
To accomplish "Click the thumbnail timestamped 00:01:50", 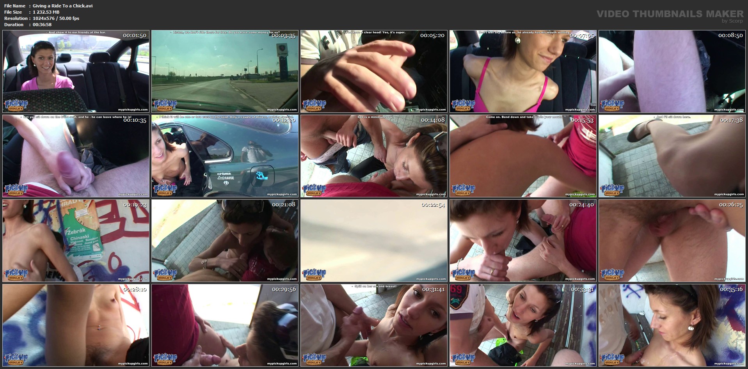I will click(x=76, y=71).
